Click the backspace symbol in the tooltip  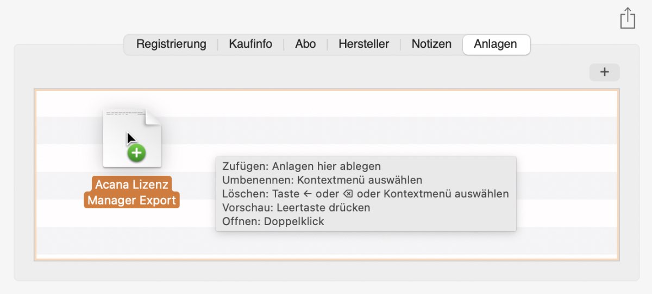pos(348,194)
